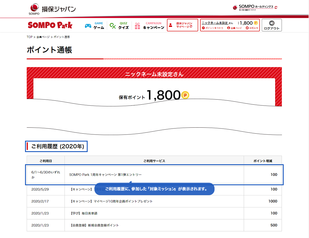Click the quiz circle-cross icon
This screenshot has height=238, width=309.
tap(113, 26)
